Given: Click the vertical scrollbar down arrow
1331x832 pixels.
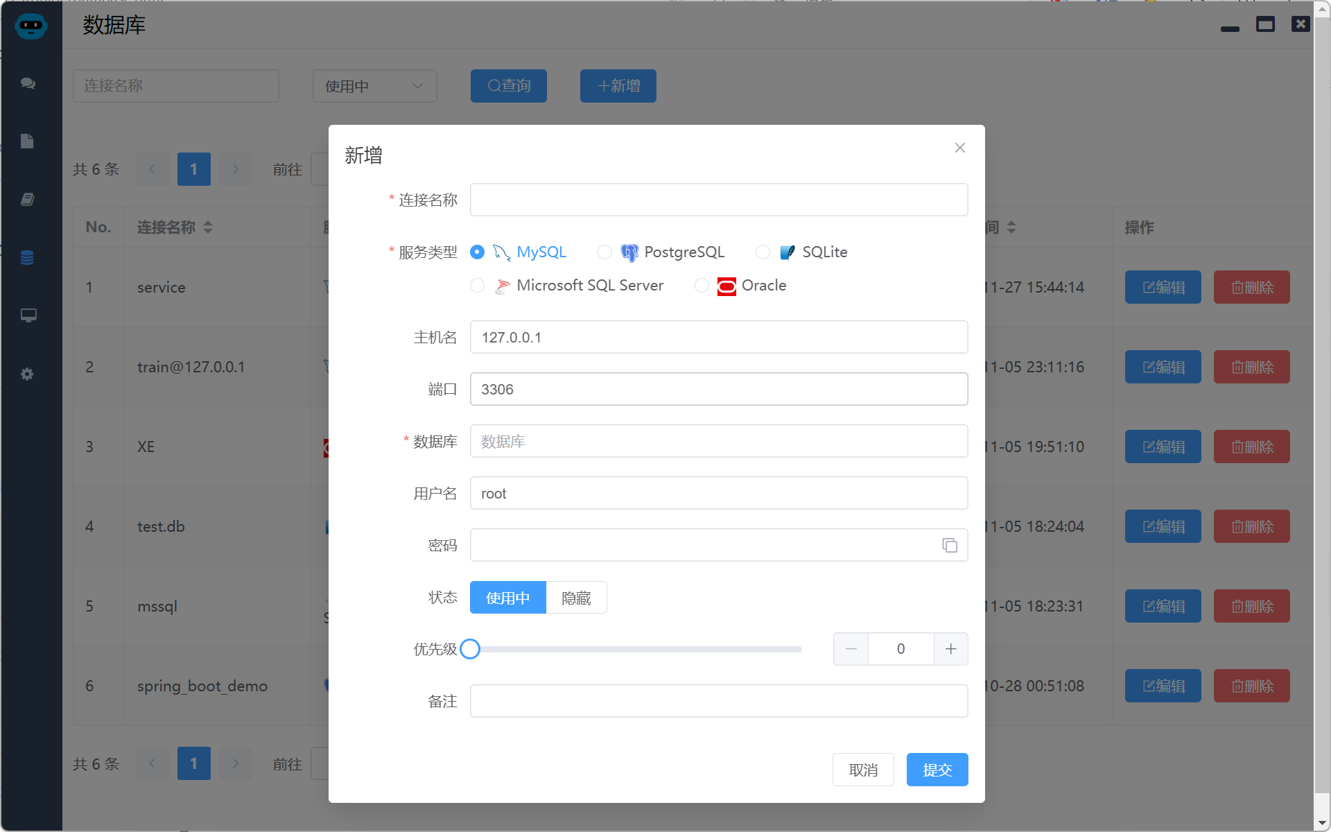Looking at the screenshot, I should (x=1322, y=823).
